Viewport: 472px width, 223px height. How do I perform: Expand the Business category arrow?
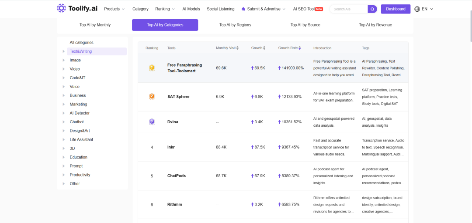(x=63, y=95)
